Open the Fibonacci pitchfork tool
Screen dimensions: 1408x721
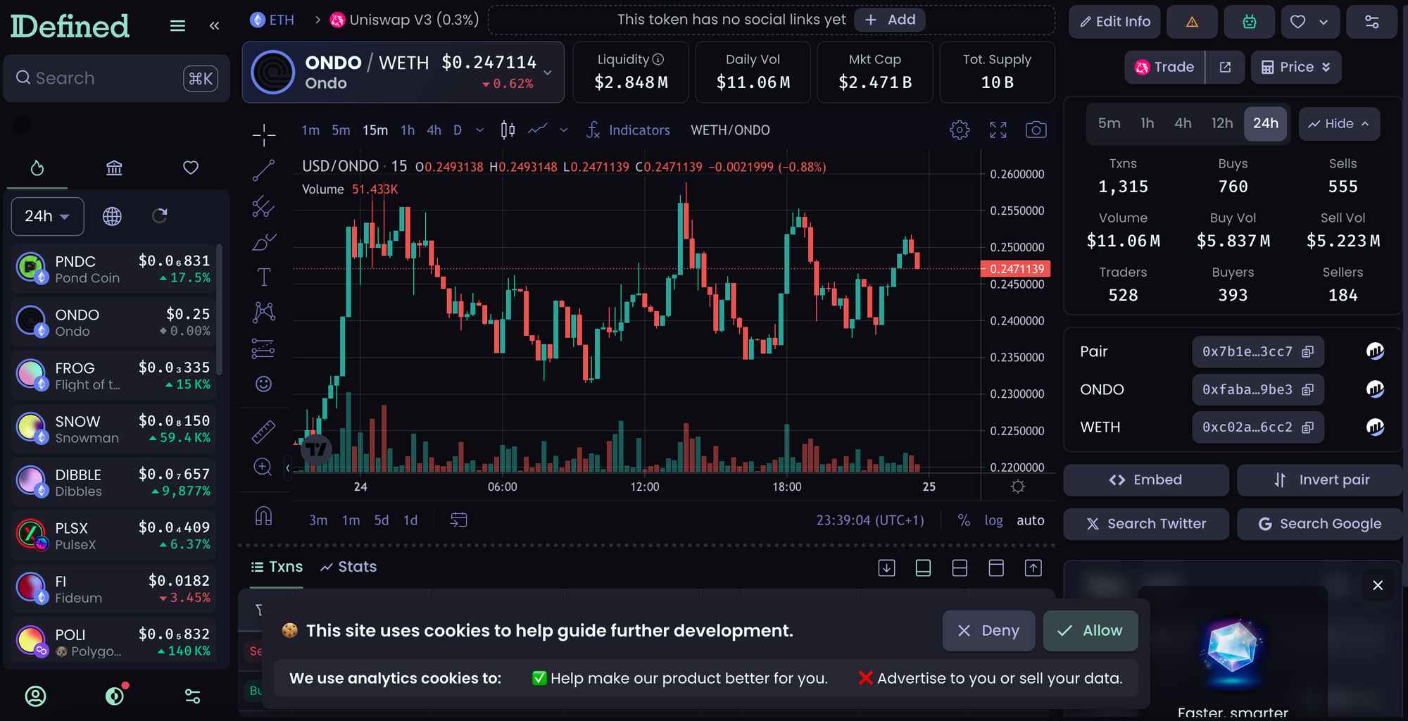(x=264, y=206)
